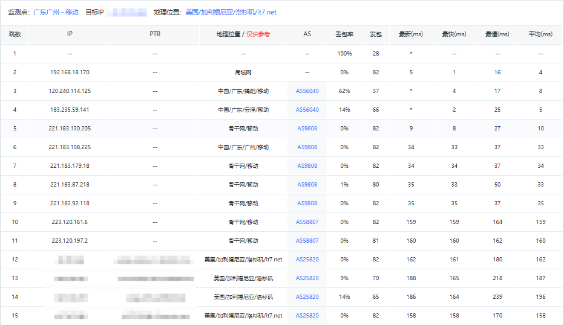Click the PTR column header

[155, 34]
